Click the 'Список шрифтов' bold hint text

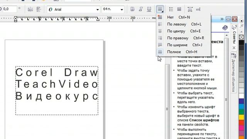pos(204,120)
